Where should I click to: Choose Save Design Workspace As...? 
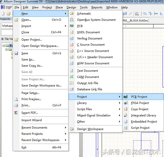(41, 85)
